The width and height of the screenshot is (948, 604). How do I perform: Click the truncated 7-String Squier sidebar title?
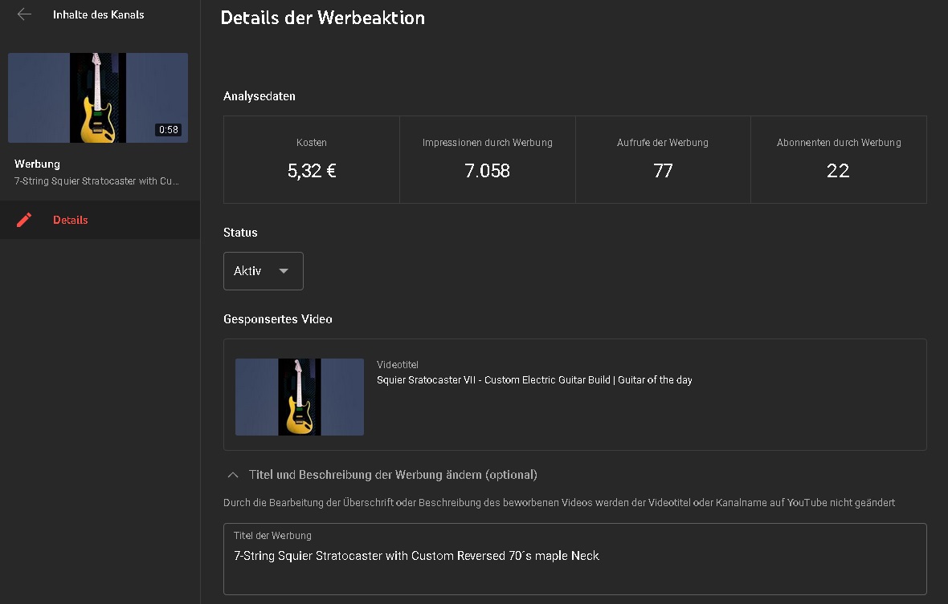coord(96,181)
